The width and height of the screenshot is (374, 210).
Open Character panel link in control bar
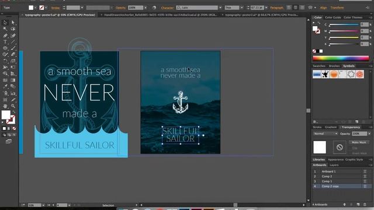coord(167,8)
